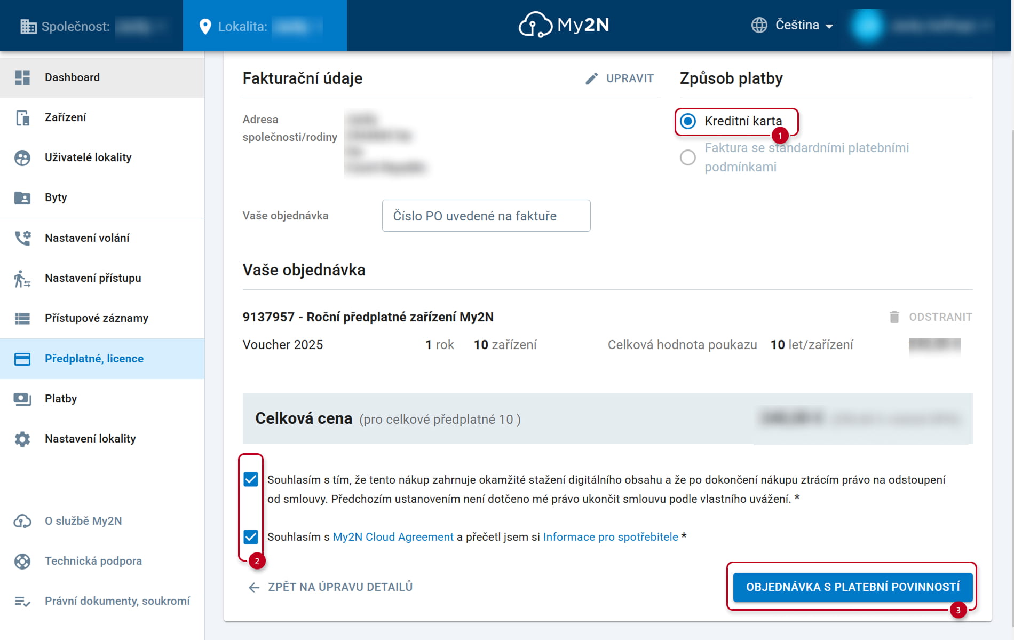
Task: Click the Lokalita map pin icon
Action: 205,27
